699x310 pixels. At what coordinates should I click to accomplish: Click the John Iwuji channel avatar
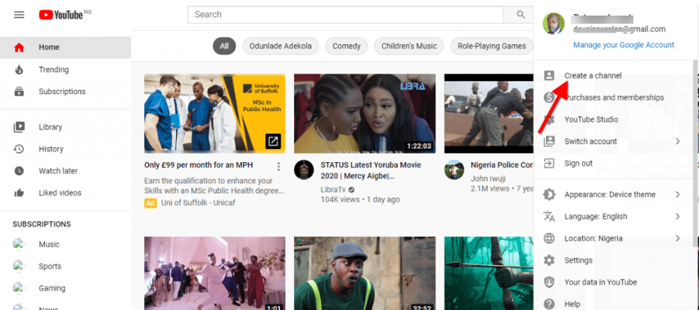(454, 170)
